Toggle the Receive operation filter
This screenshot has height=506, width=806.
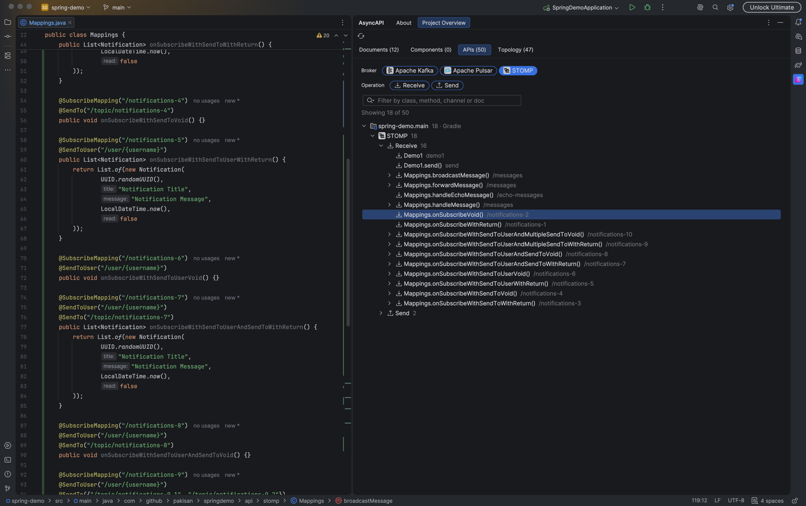tap(409, 85)
